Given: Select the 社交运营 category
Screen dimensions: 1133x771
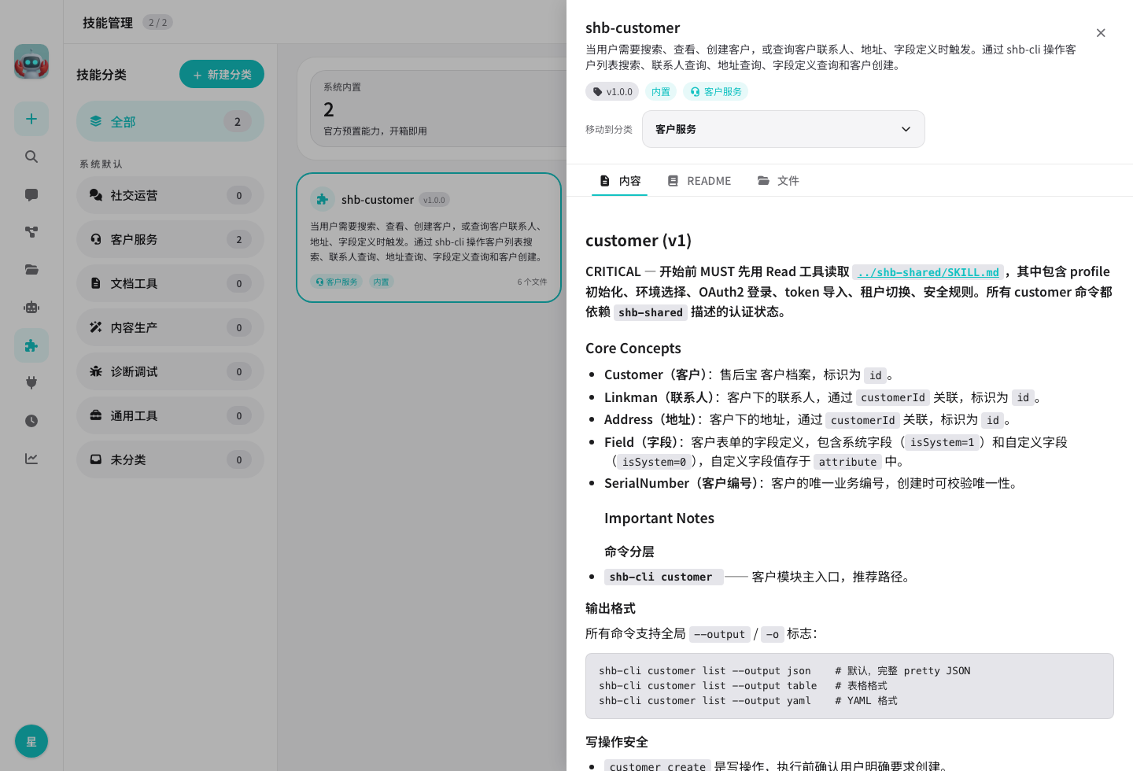Looking at the screenshot, I should coord(170,195).
